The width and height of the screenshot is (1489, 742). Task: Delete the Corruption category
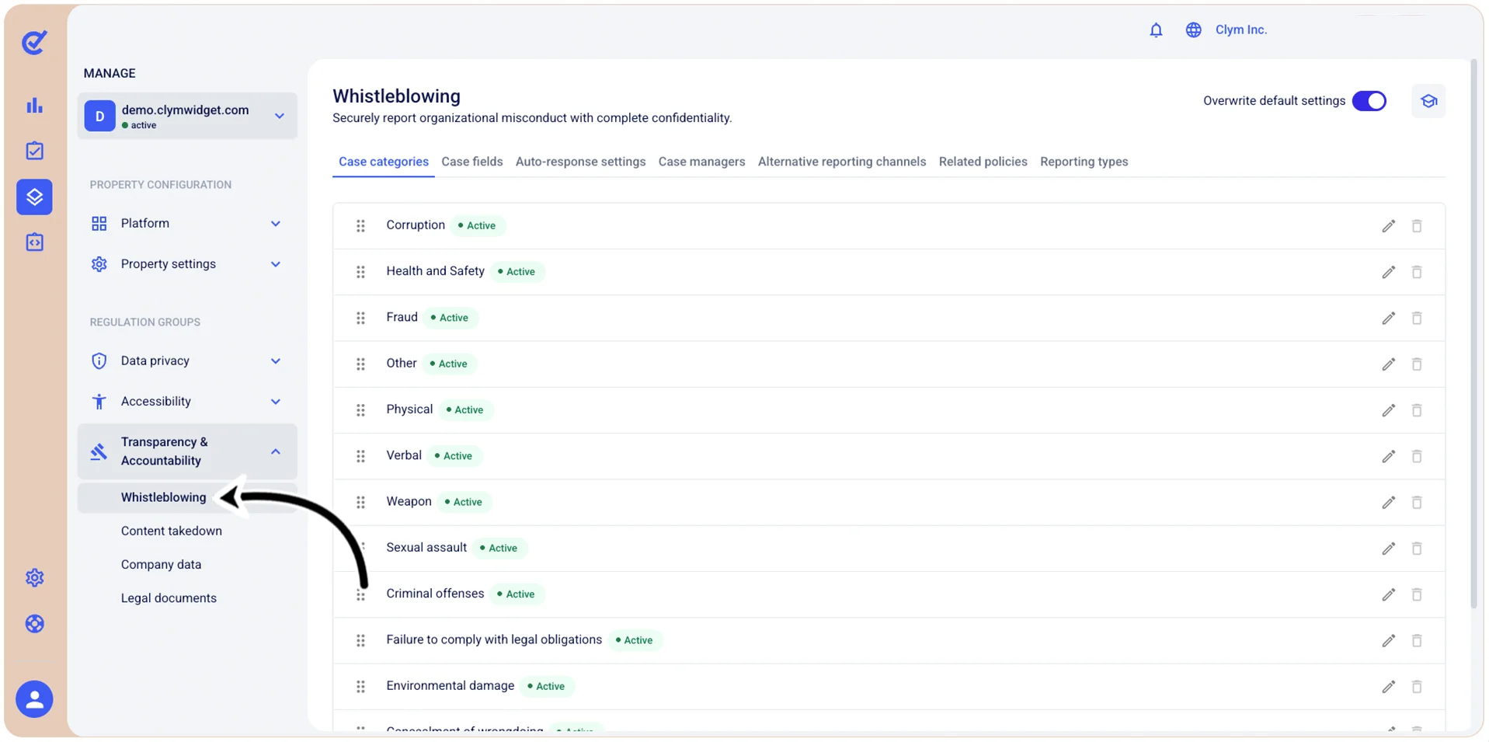coord(1417,226)
